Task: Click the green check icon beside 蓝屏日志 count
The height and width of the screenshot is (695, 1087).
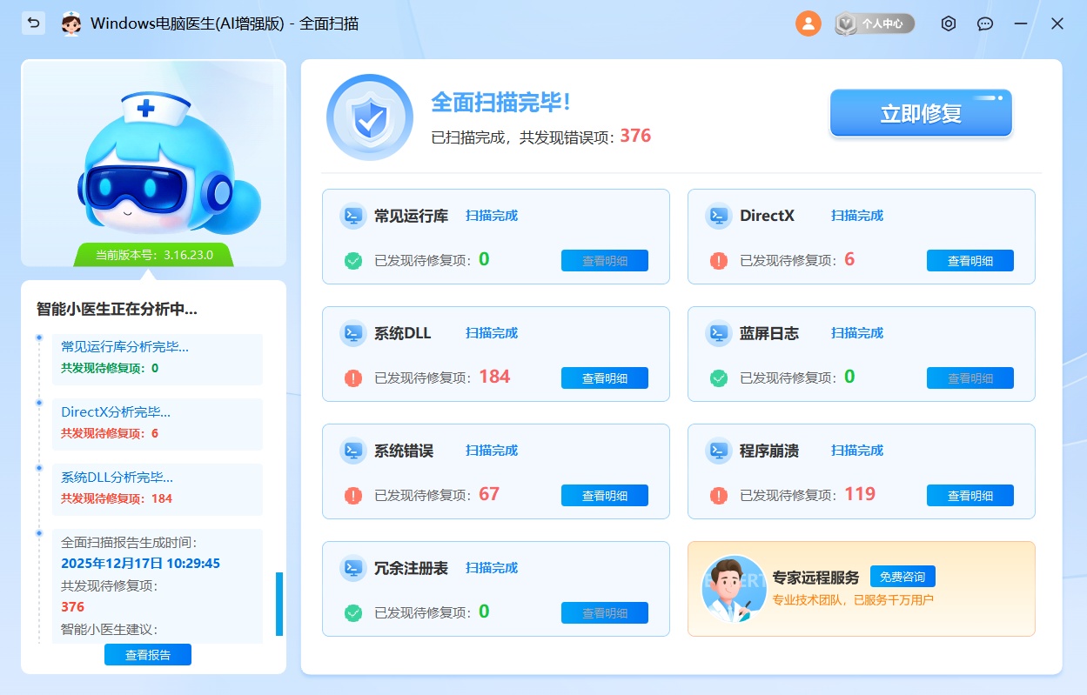Action: pos(719,378)
